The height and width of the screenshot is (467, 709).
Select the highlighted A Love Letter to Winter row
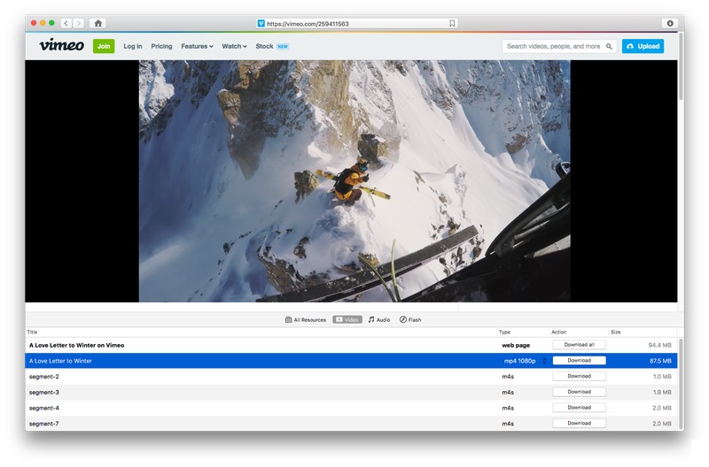[351, 361]
